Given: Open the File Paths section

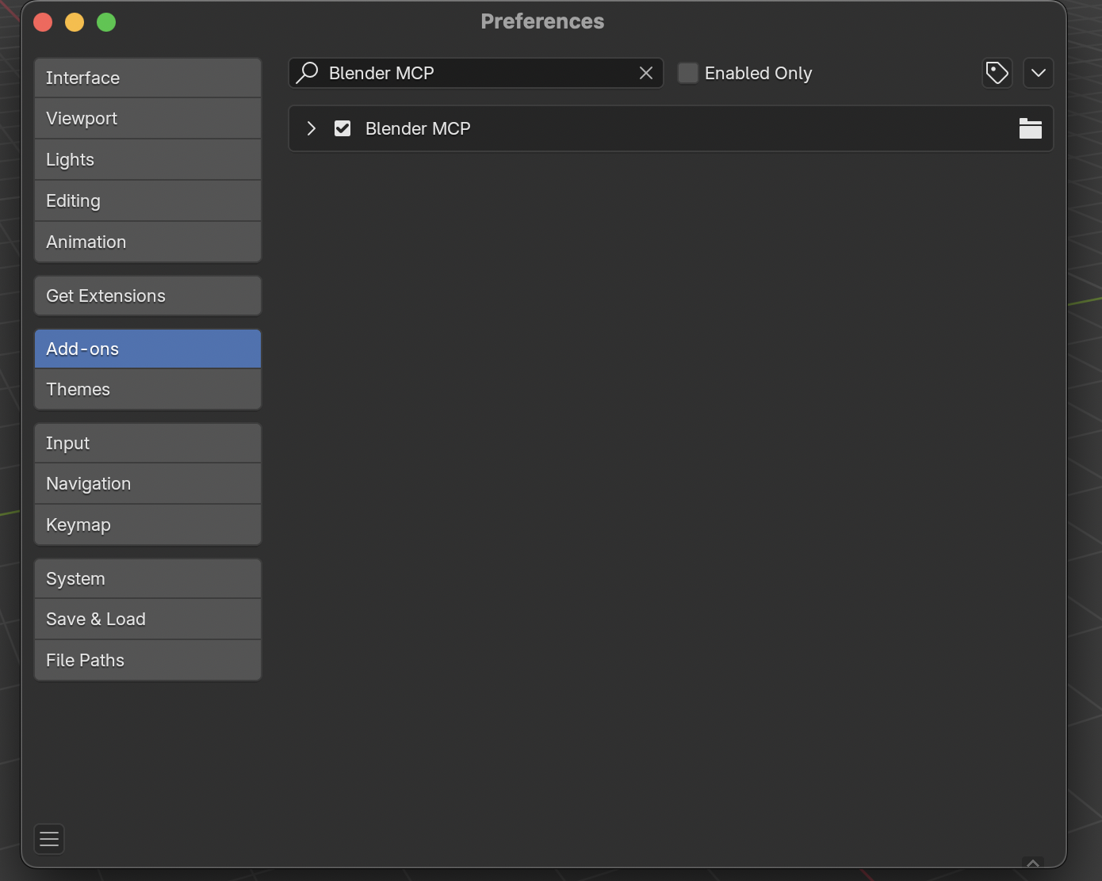Looking at the screenshot, I should 147,660.
